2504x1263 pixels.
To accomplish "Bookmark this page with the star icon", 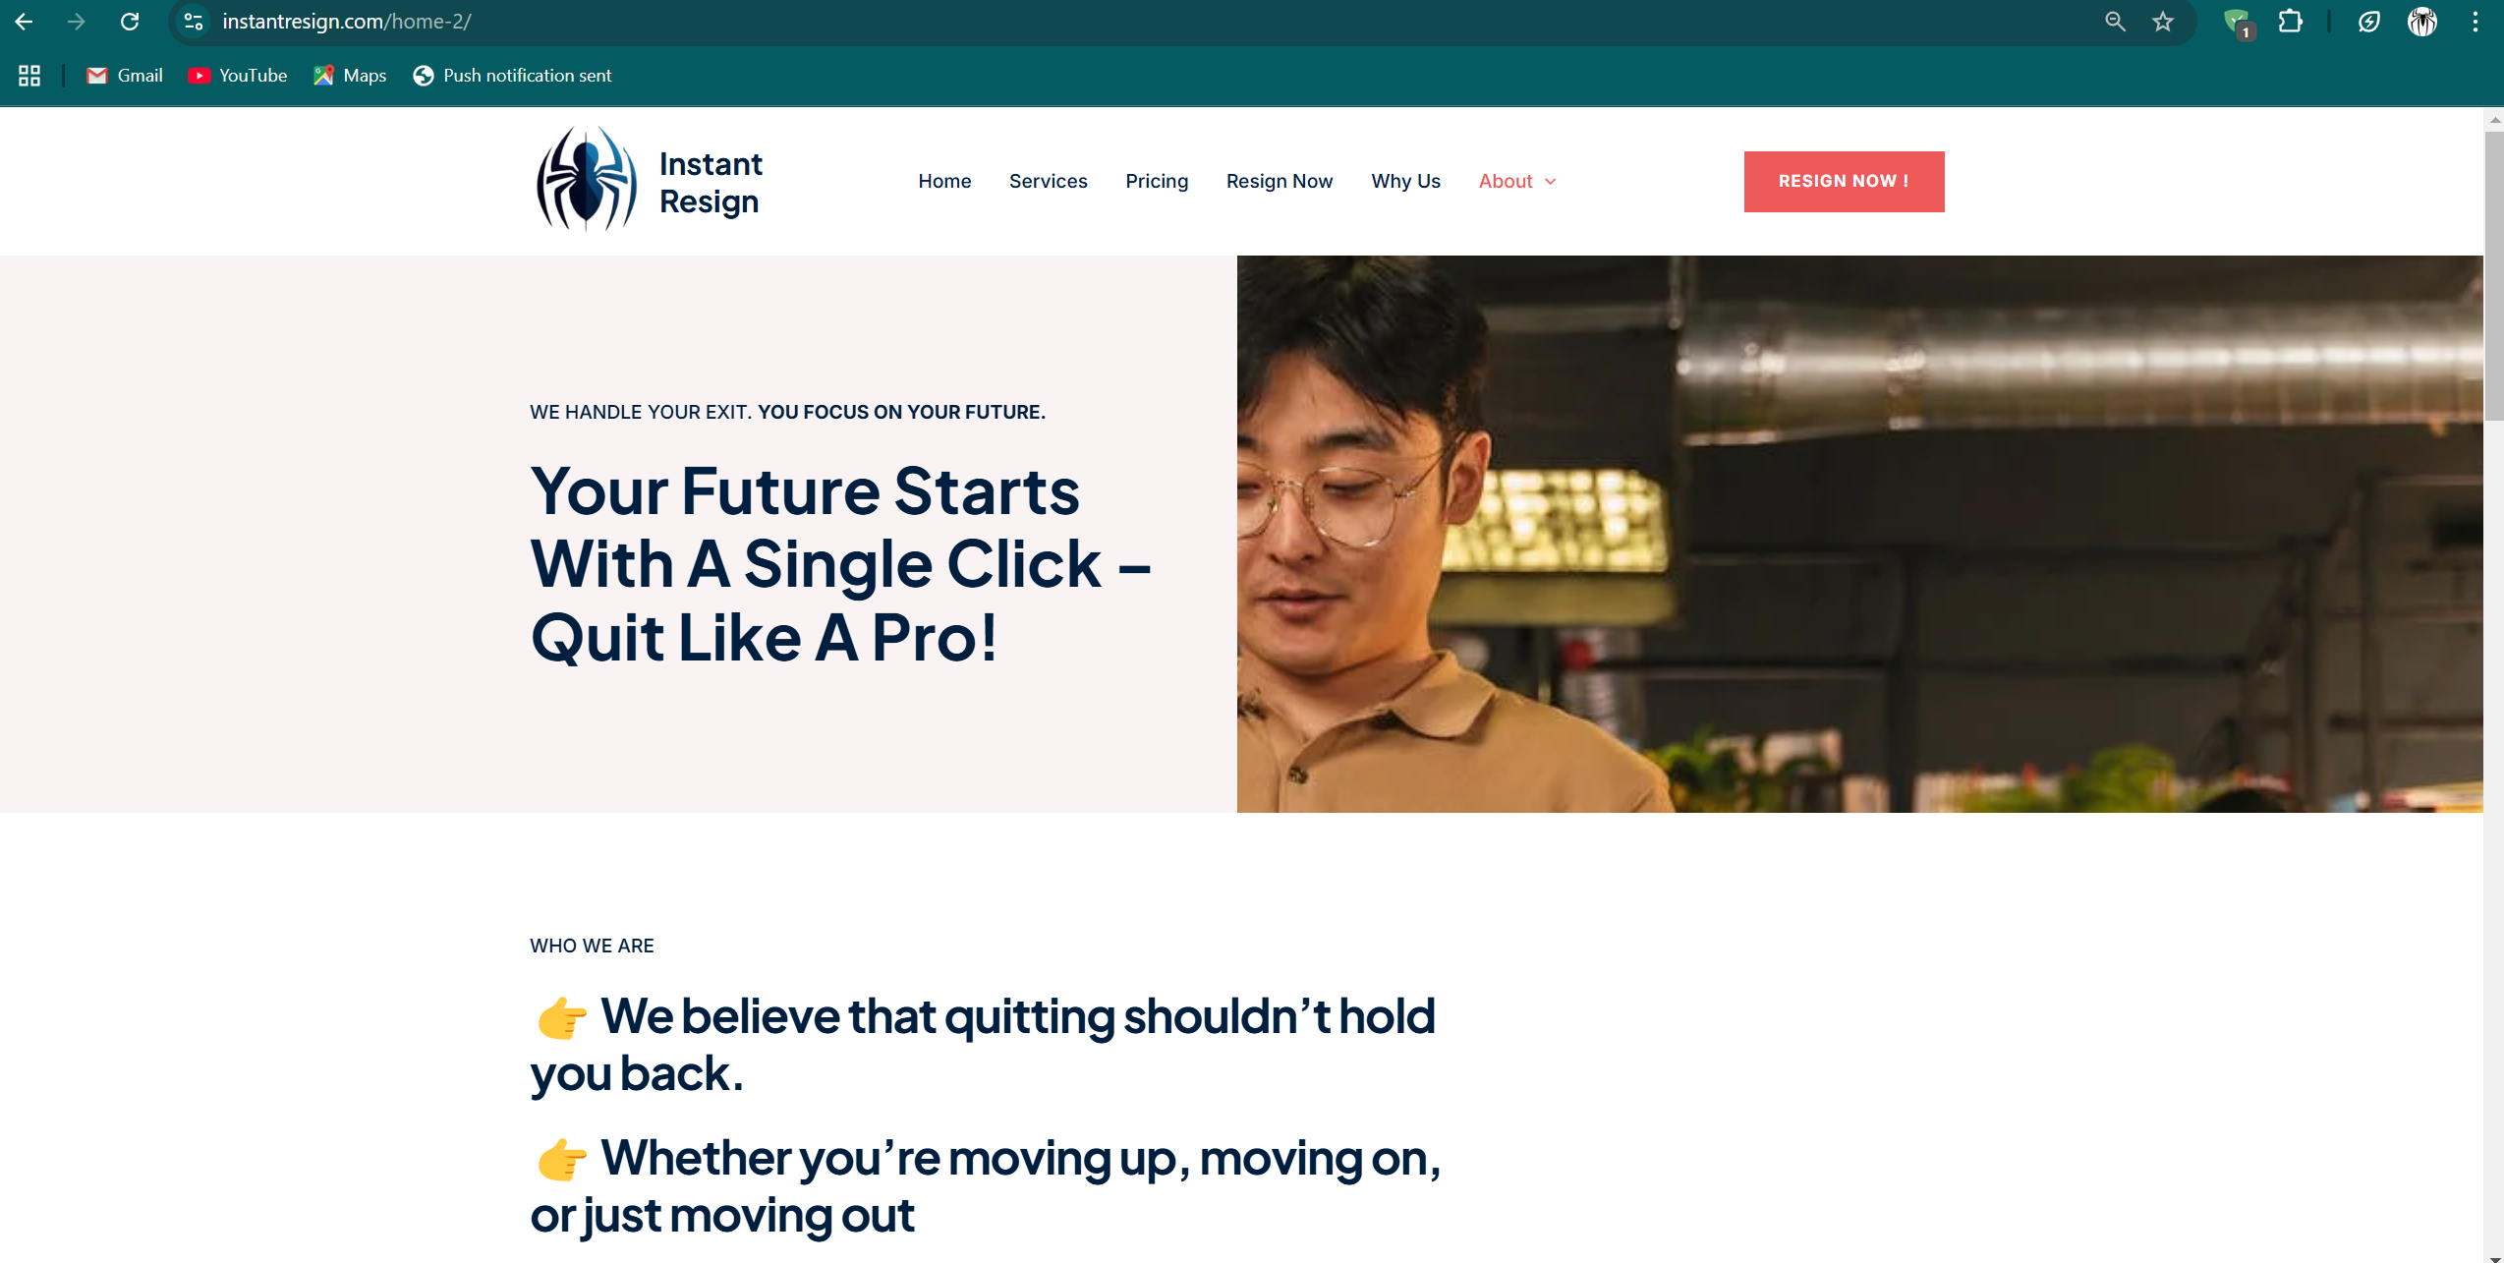I will pyautogui.click(x=2163, y=22).
